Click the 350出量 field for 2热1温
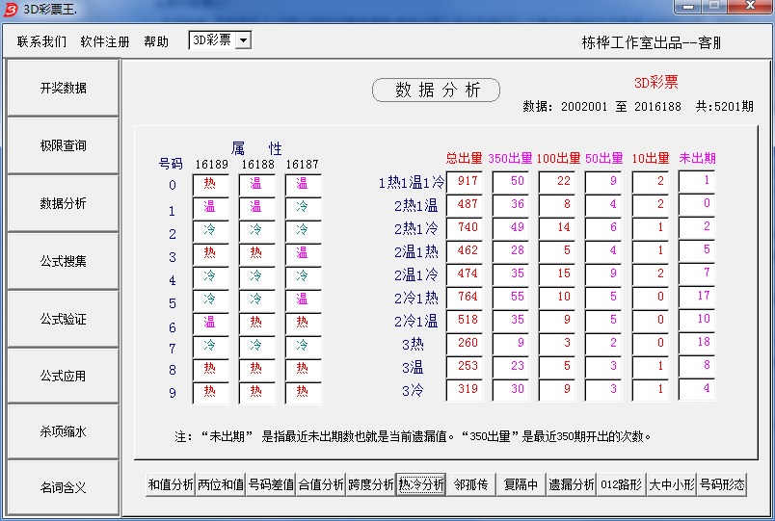Image resolution: width=775 pixels, height=521 pixels. pos(511,205)
